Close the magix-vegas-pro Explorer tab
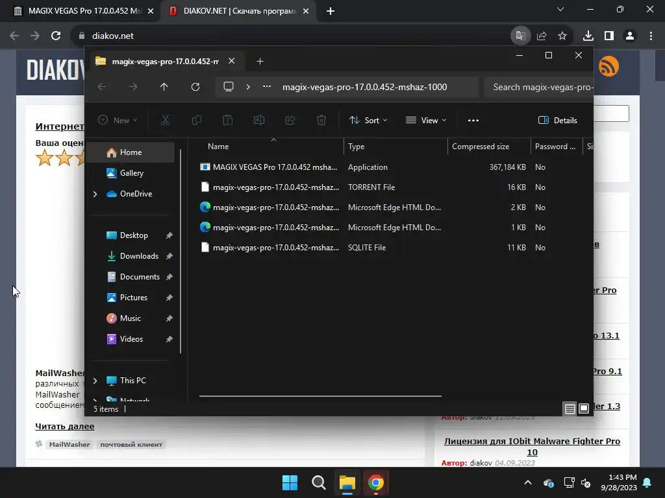Viewport: 665px width, 498px height. tap(232, 61)
